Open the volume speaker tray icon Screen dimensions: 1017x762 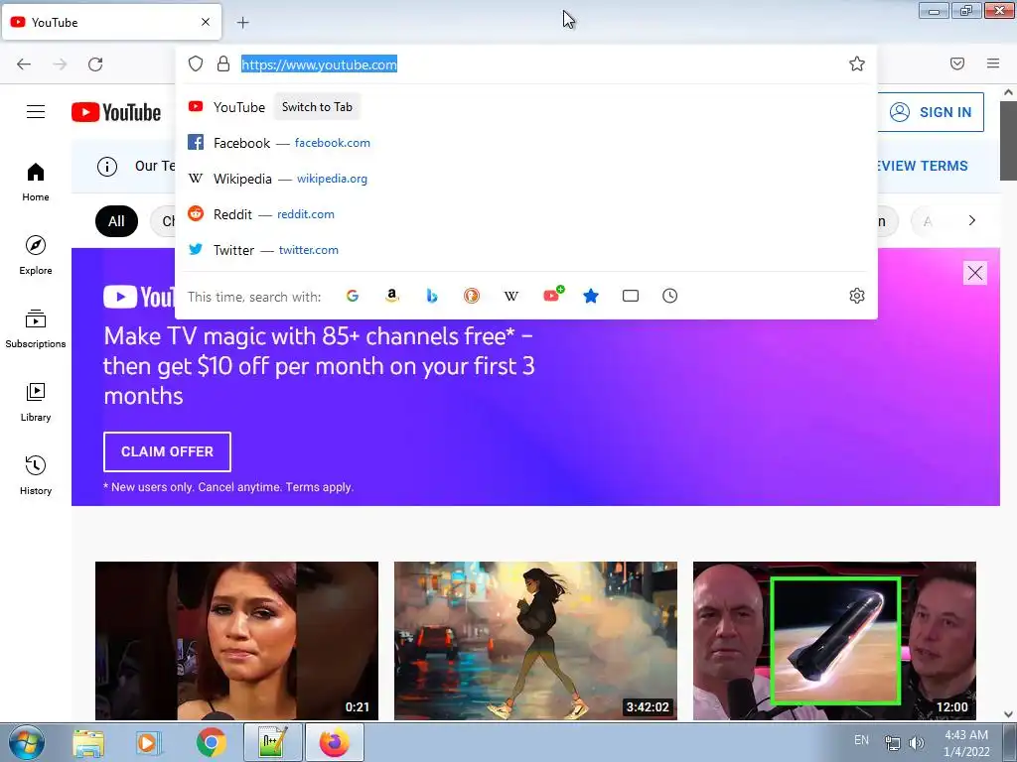(x=917, y=743)
